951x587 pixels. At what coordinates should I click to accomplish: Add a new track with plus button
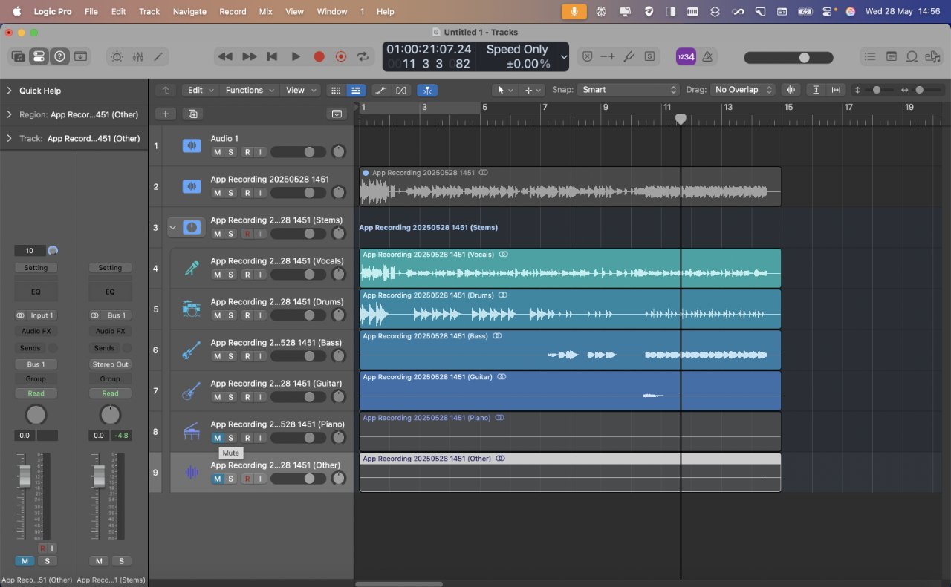coord(166,114)
